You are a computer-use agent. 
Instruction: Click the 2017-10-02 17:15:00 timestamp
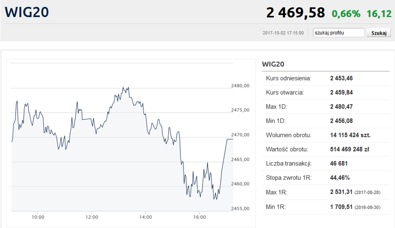pyautogui.click(x=283, y=33)
